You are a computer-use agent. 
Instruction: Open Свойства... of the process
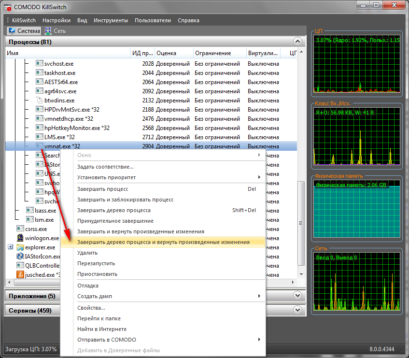(163, 308)
